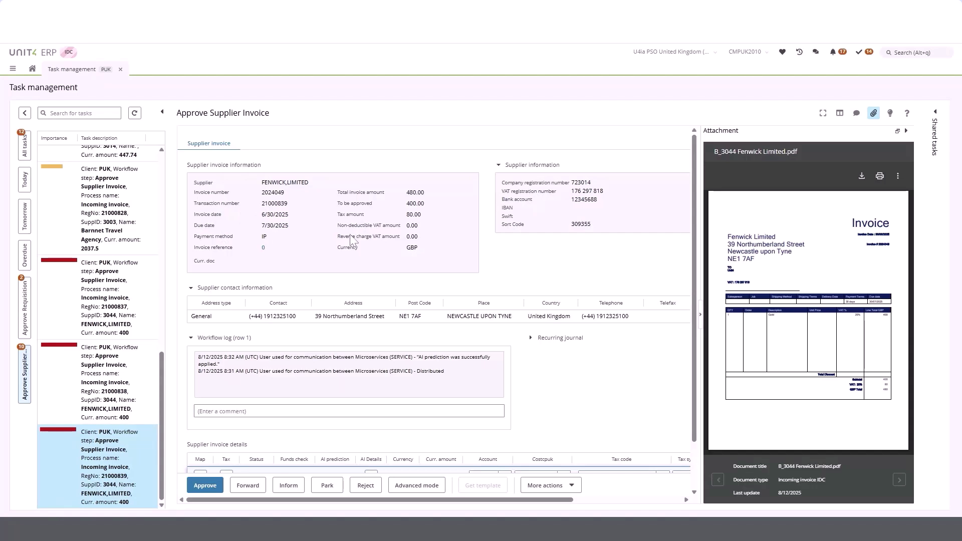Click the comment entry field

coord(349,411)
